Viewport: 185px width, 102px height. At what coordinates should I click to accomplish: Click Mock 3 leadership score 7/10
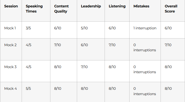[x=84, y=67]
